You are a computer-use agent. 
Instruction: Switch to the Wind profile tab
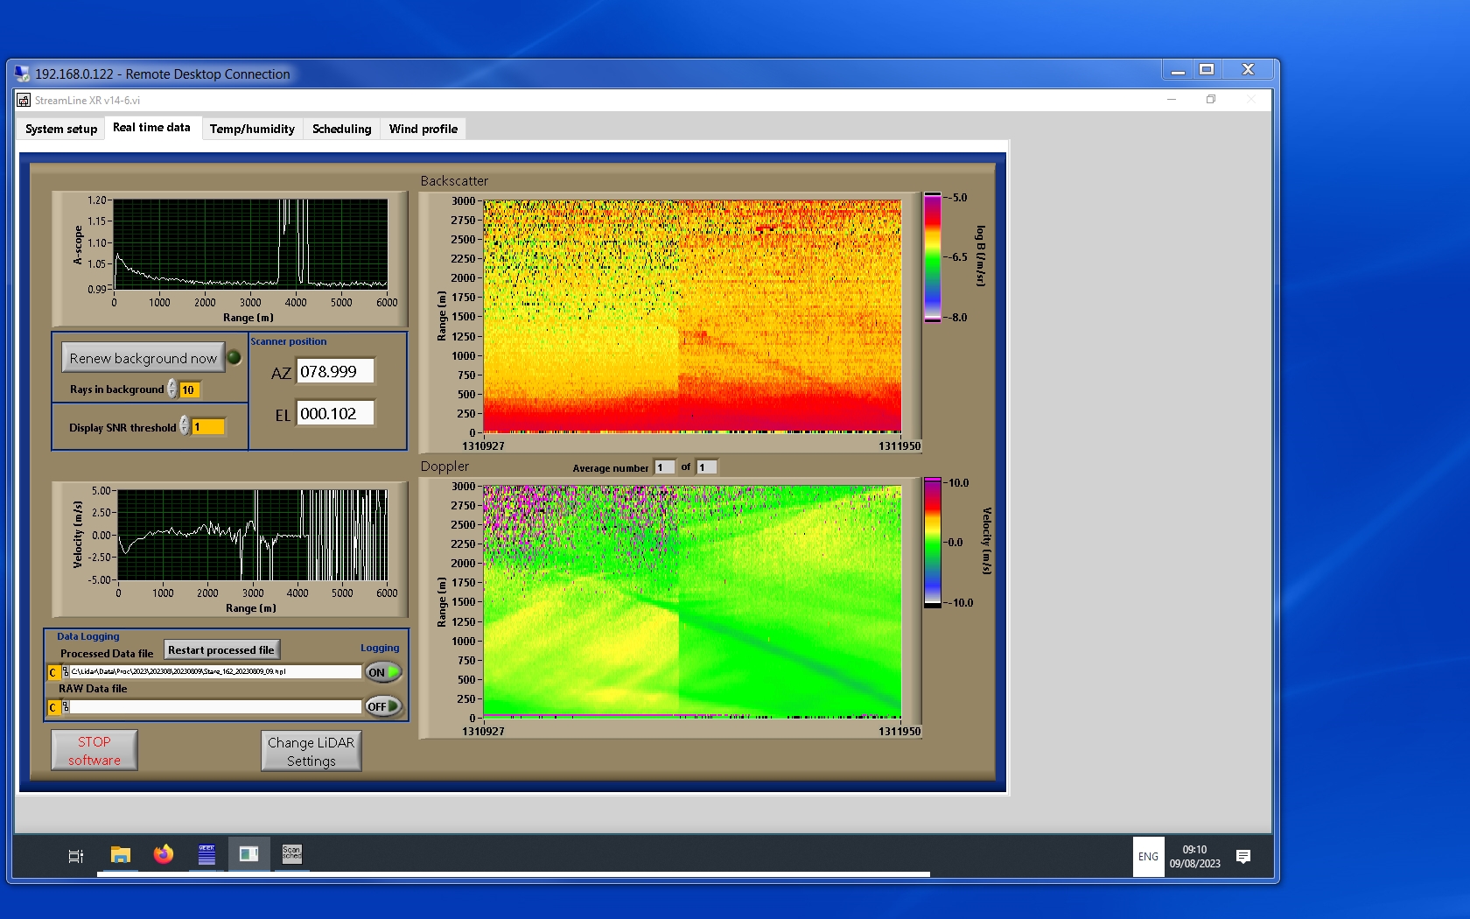(423, 129)
